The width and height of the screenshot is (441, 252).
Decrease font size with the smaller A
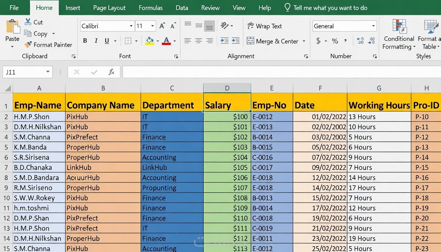174,26
